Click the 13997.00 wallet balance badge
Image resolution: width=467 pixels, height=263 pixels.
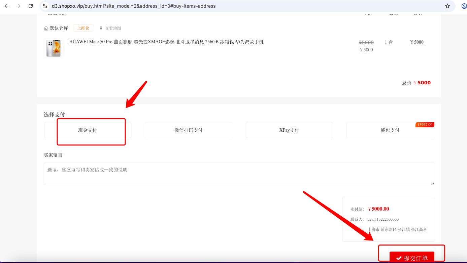[x=425, y=125]
